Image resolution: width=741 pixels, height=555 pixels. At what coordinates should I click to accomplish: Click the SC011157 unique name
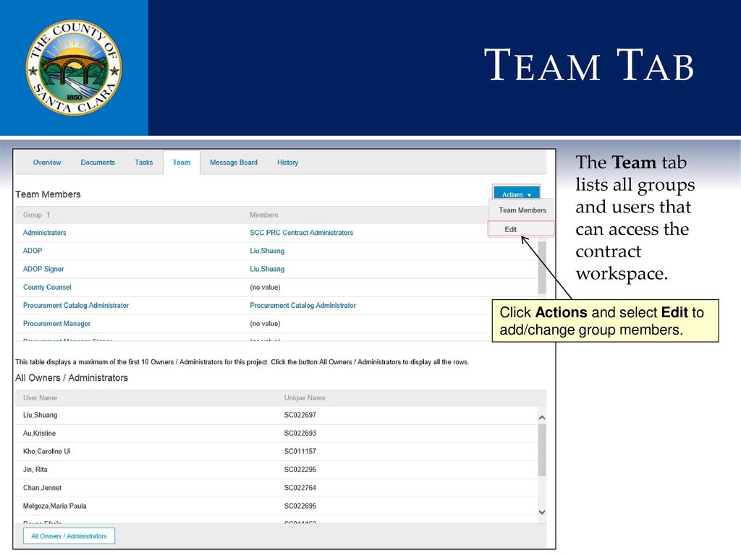(x=300, y=451)
